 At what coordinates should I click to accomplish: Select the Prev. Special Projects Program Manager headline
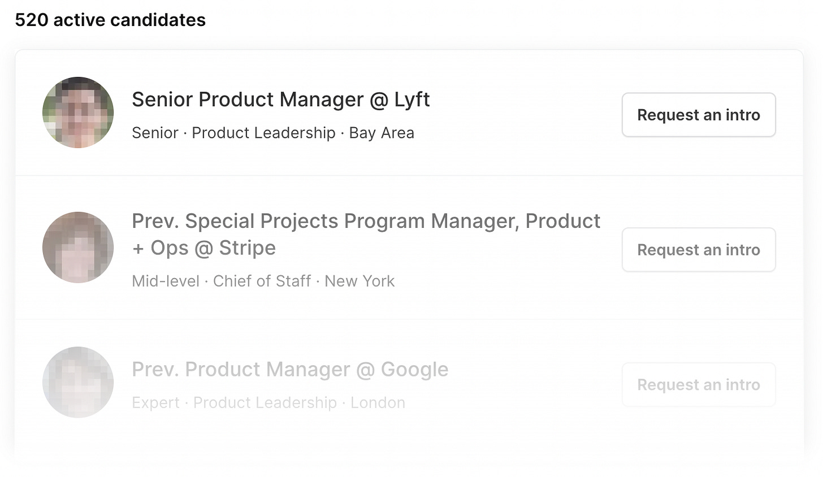[x=366, y=235]
